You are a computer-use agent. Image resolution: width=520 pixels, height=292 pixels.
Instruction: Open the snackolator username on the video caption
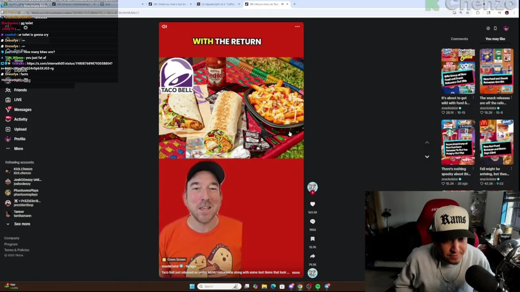171,266
